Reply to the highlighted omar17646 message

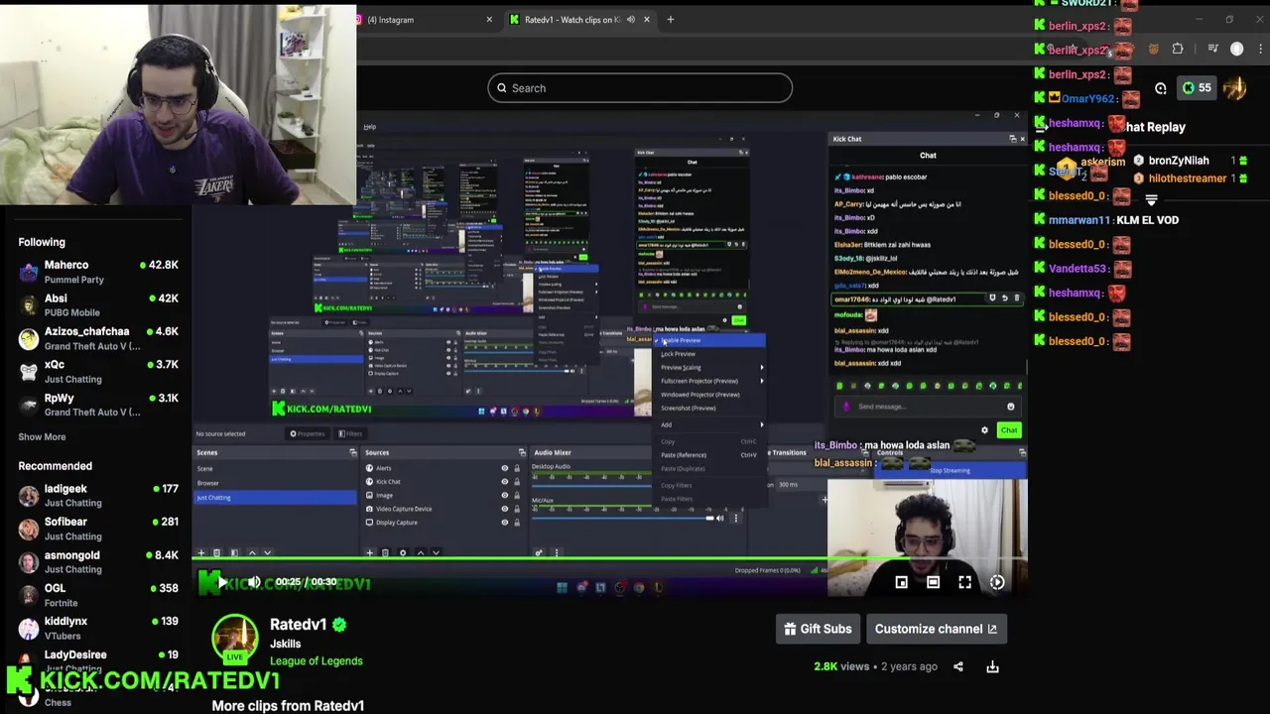click(x=1004, y=298)
